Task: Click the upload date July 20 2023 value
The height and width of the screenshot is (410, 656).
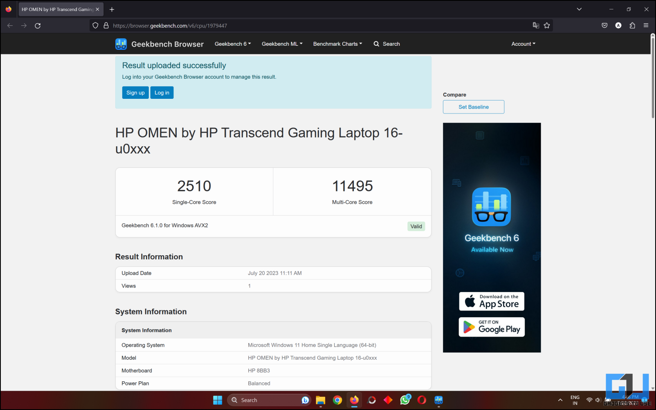Action: tap(275, 273)
